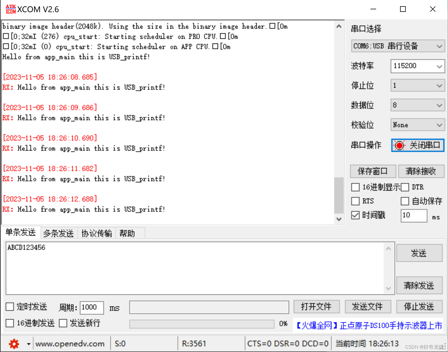Enable the 16进制发送 checkbox
Image resolution: width=448 pixels, height=352 pixels.
(10, 323)
